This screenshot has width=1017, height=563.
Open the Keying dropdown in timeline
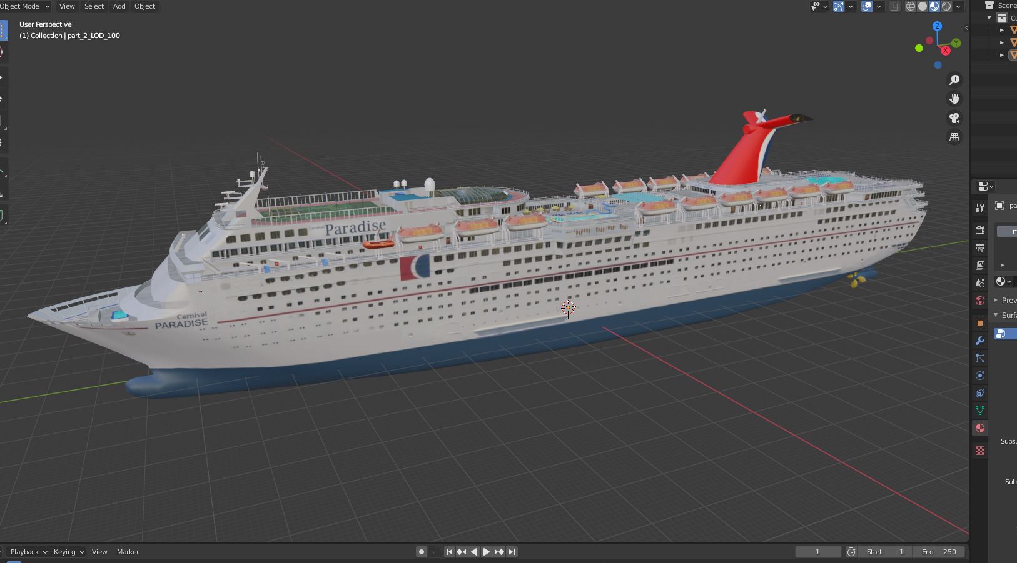coord(68,552)
